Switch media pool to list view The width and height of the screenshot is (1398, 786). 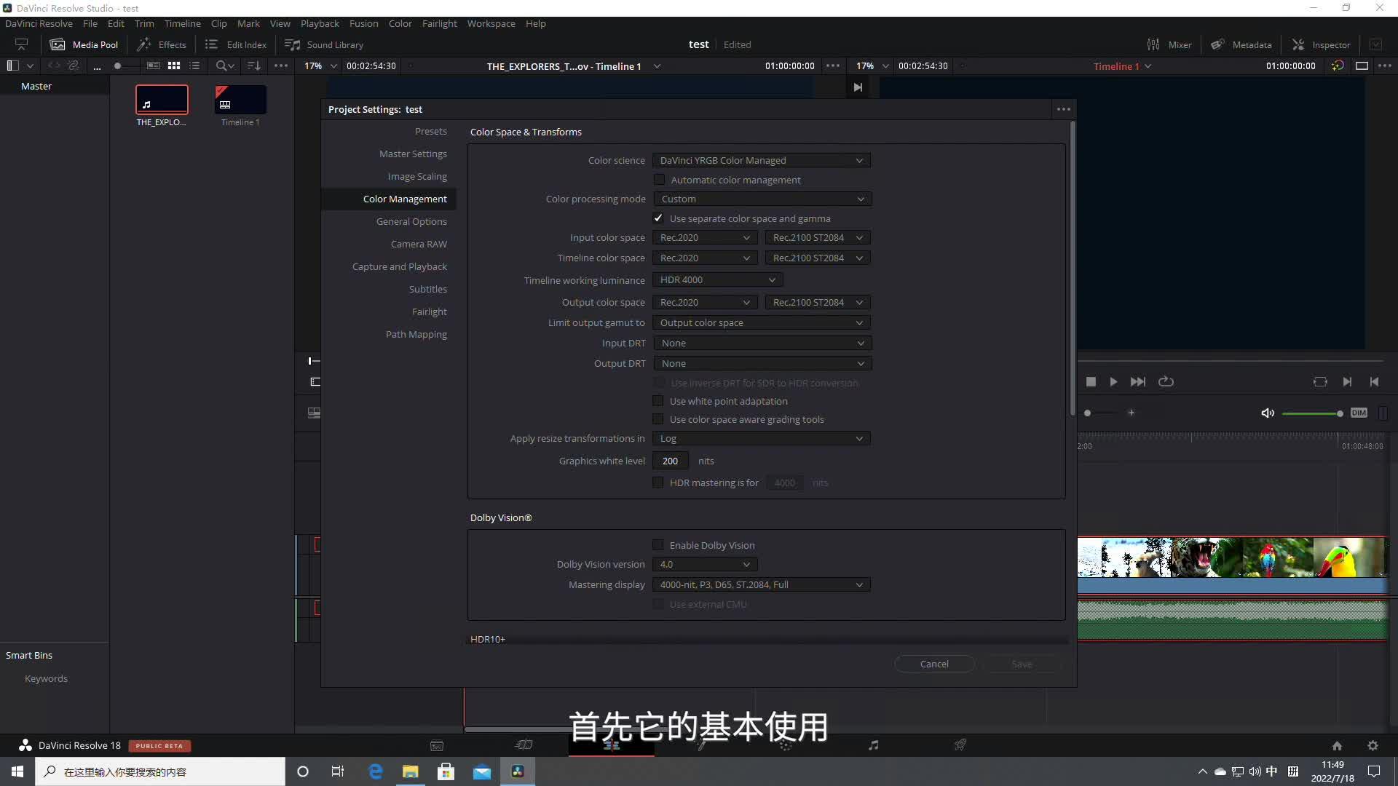click(x=194, y=65)
